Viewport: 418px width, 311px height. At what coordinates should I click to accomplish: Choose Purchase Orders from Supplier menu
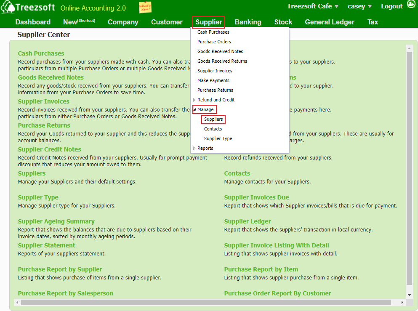pyautogui.click(x=214, y=42)
